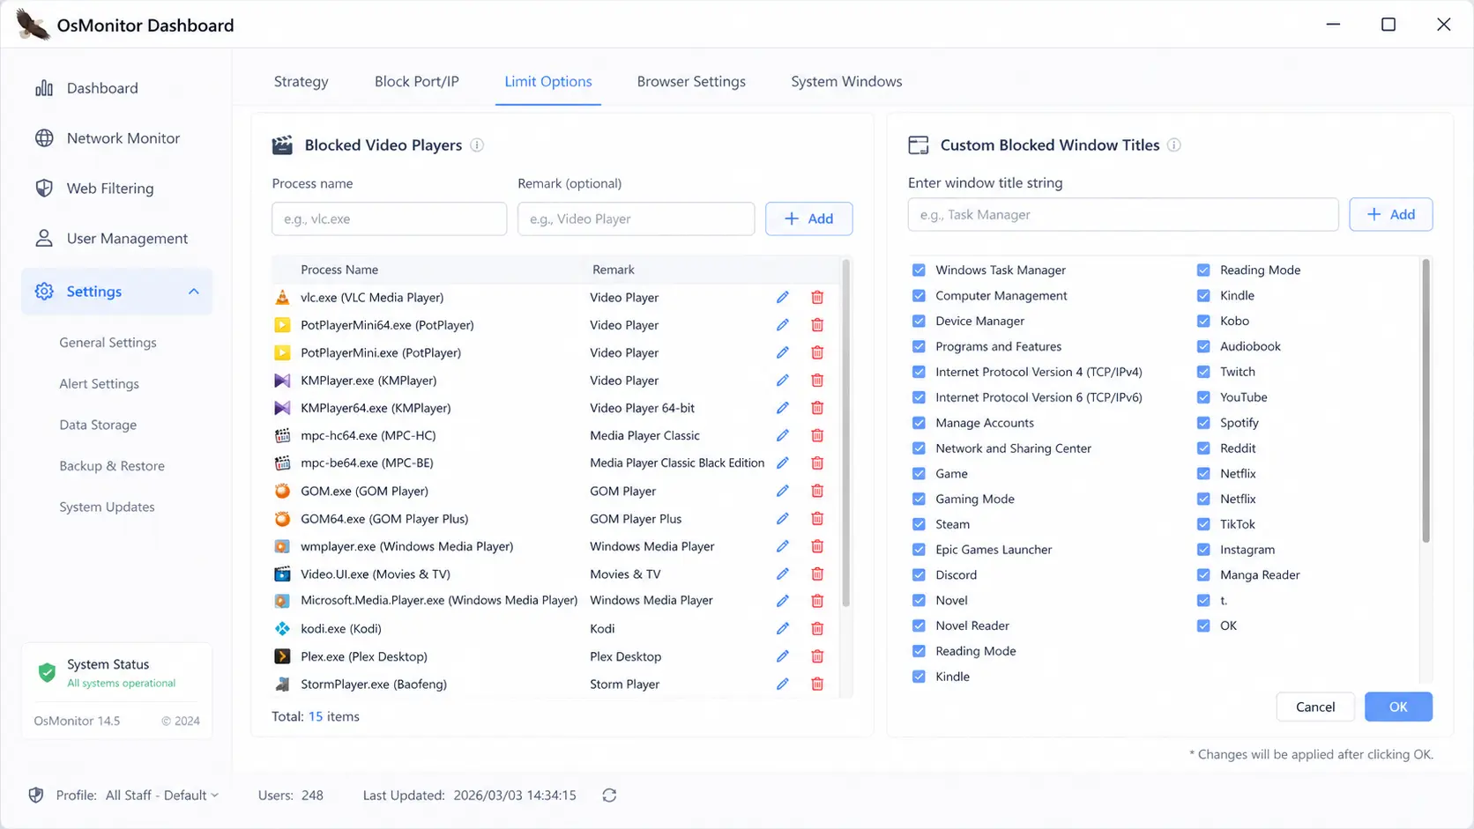Open the System Windows tab

846,81
